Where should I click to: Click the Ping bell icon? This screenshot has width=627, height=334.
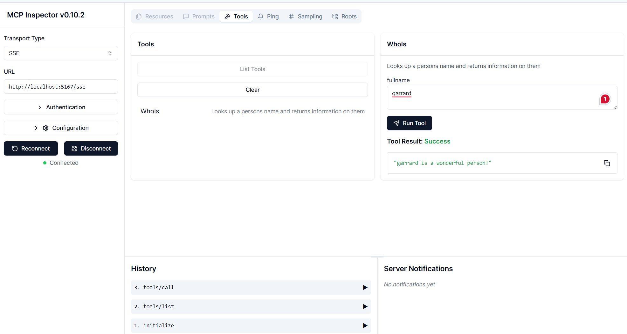point(261,17)
